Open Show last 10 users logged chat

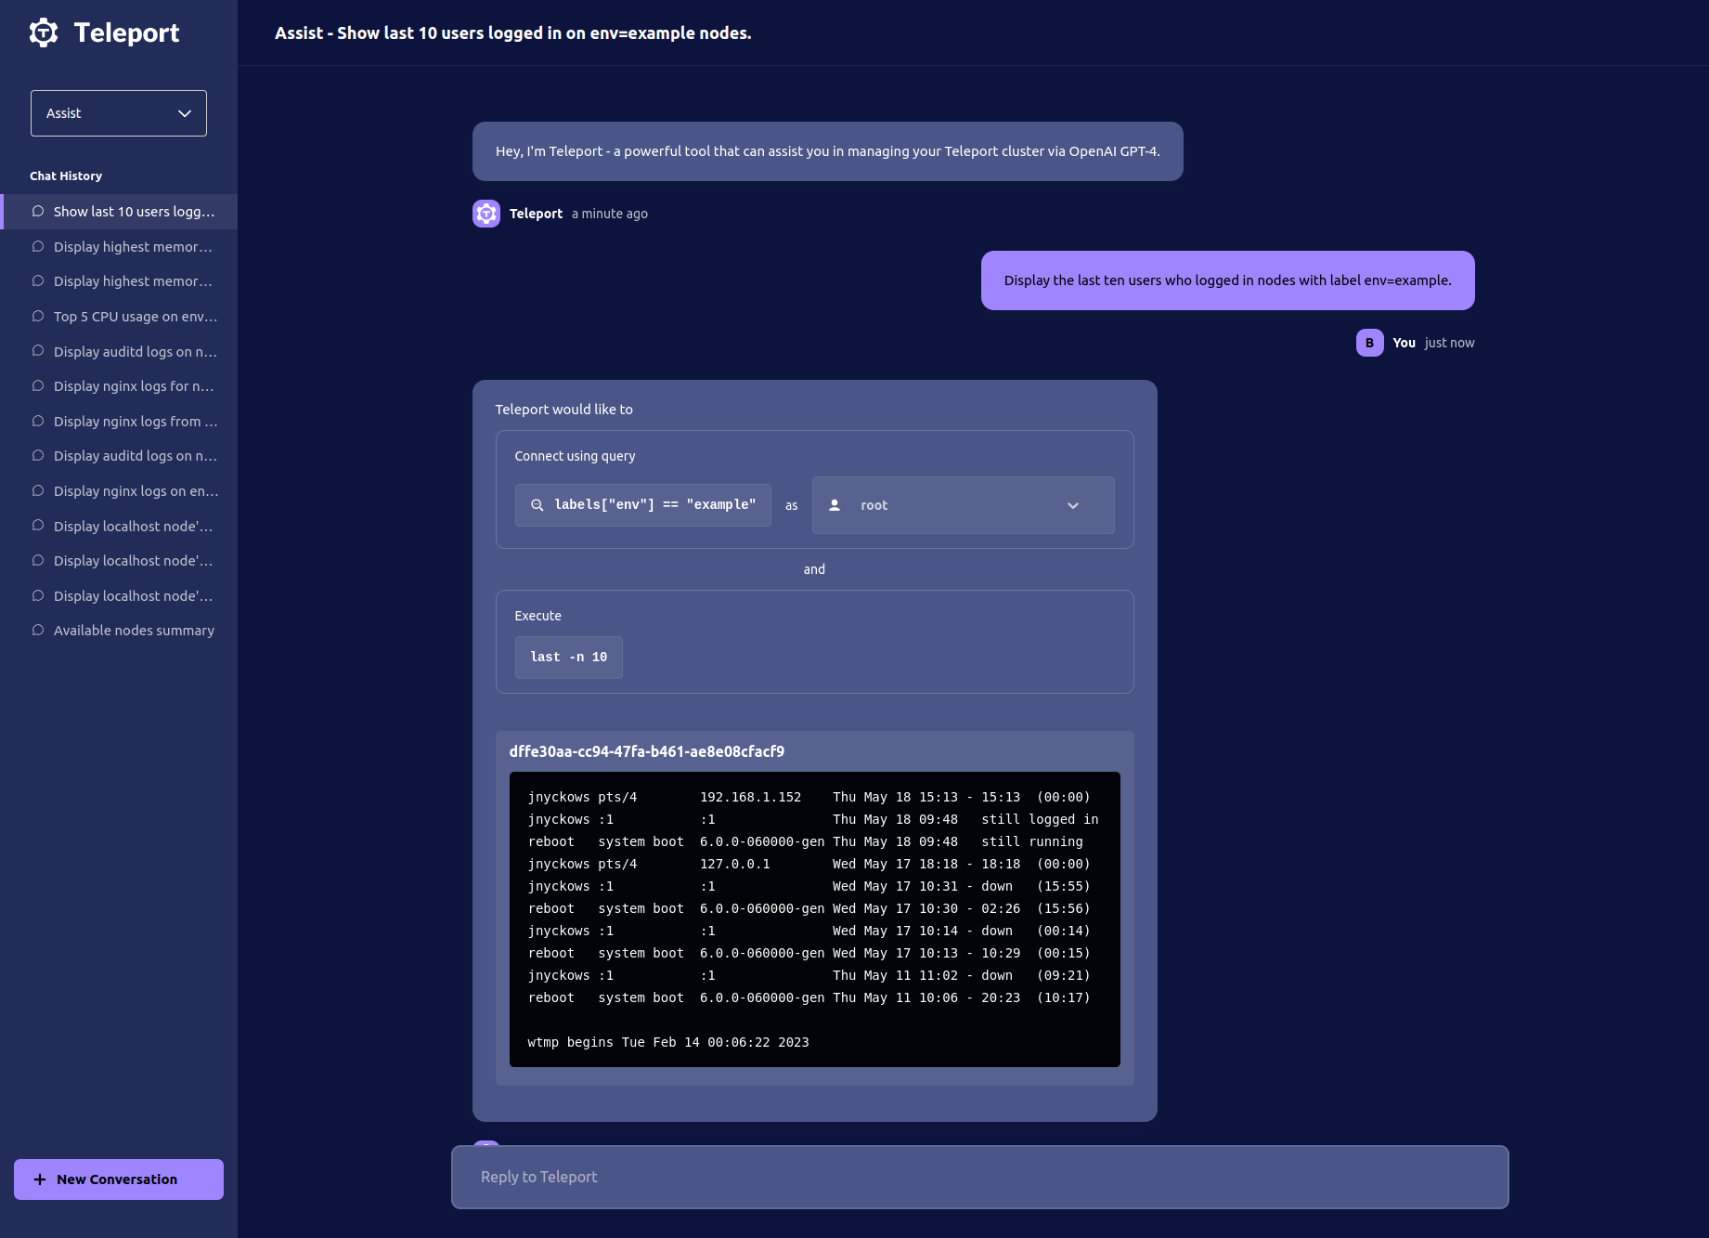[134, 212]
